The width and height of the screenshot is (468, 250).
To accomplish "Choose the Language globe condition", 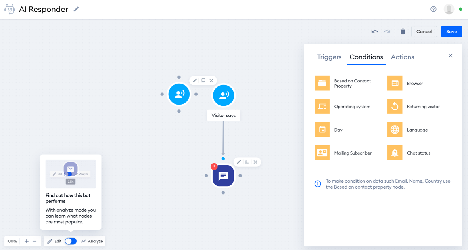I will tap(395, 130).
